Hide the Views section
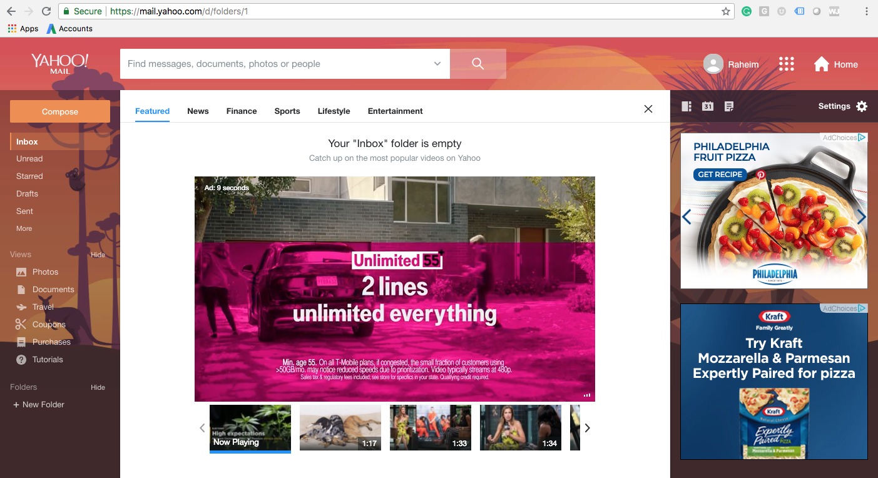This screenshot has width=878, height=478. [x=98, y=255]
